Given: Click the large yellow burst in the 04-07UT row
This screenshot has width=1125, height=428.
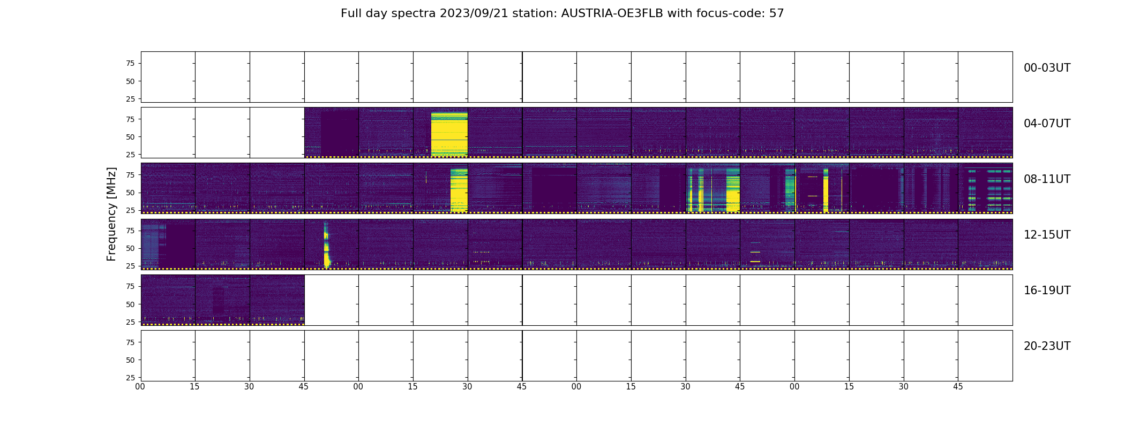Looking at the screenshot, I should coord(449,134).
